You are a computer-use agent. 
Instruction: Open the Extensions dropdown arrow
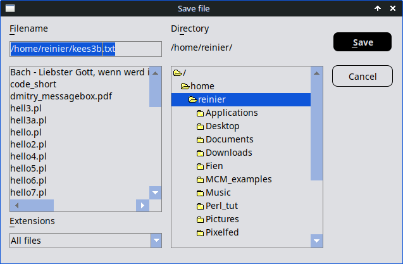tap(156, 241)
